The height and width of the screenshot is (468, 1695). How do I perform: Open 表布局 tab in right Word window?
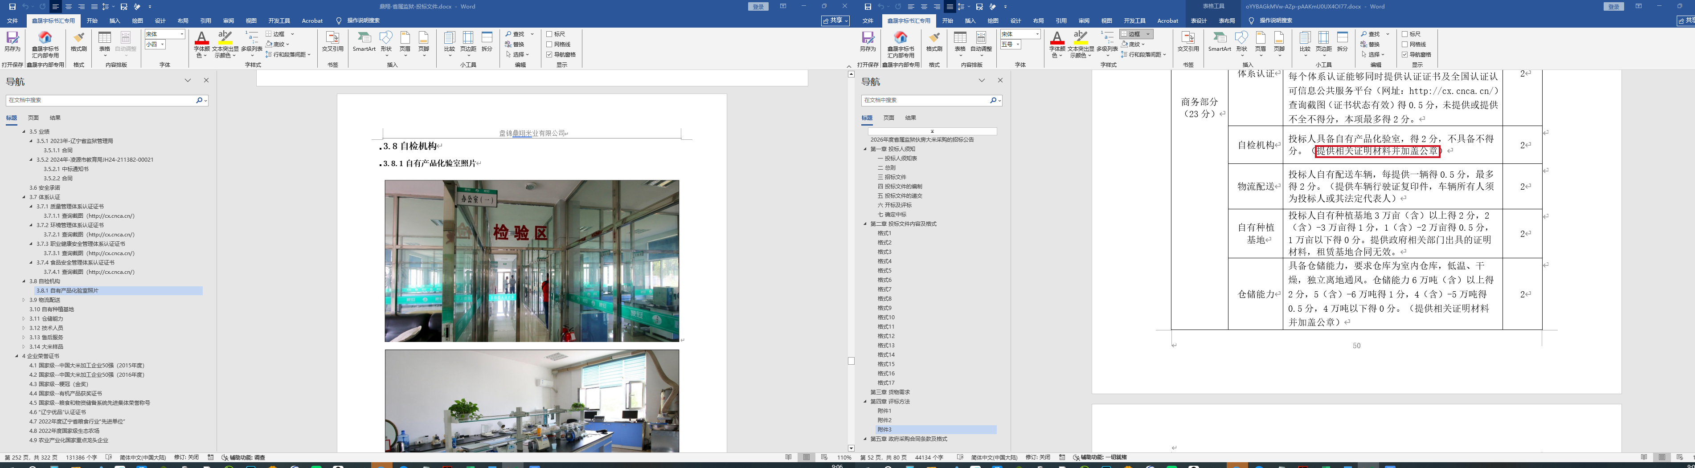[x=1227, y=20]
